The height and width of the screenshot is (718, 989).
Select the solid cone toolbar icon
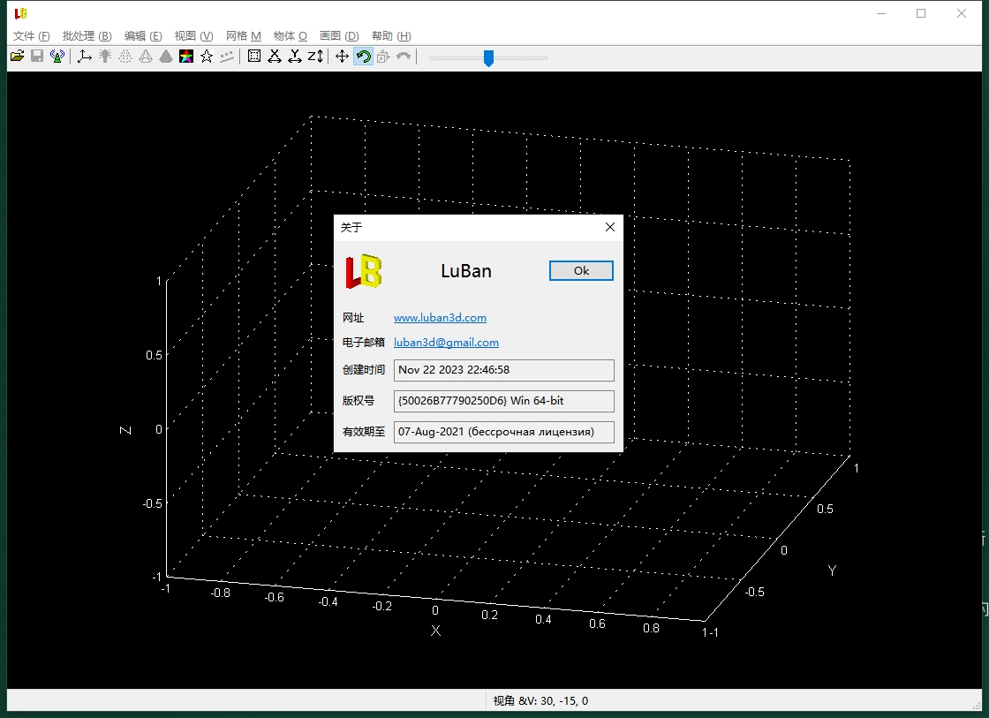point(166,56)
